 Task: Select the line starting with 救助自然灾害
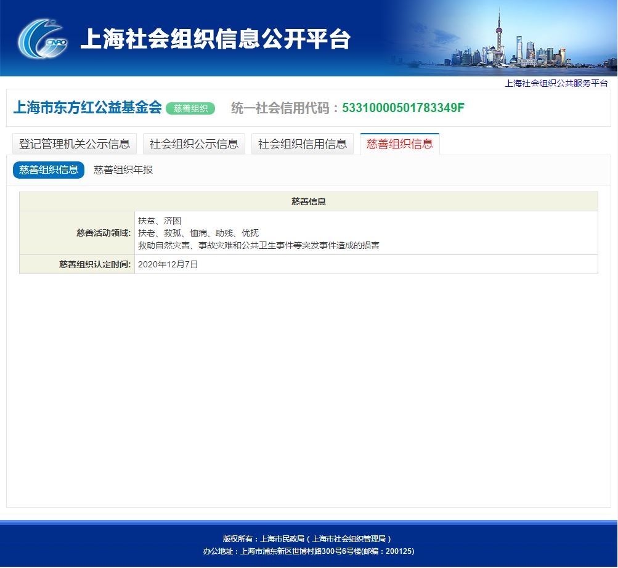(259, 245)
